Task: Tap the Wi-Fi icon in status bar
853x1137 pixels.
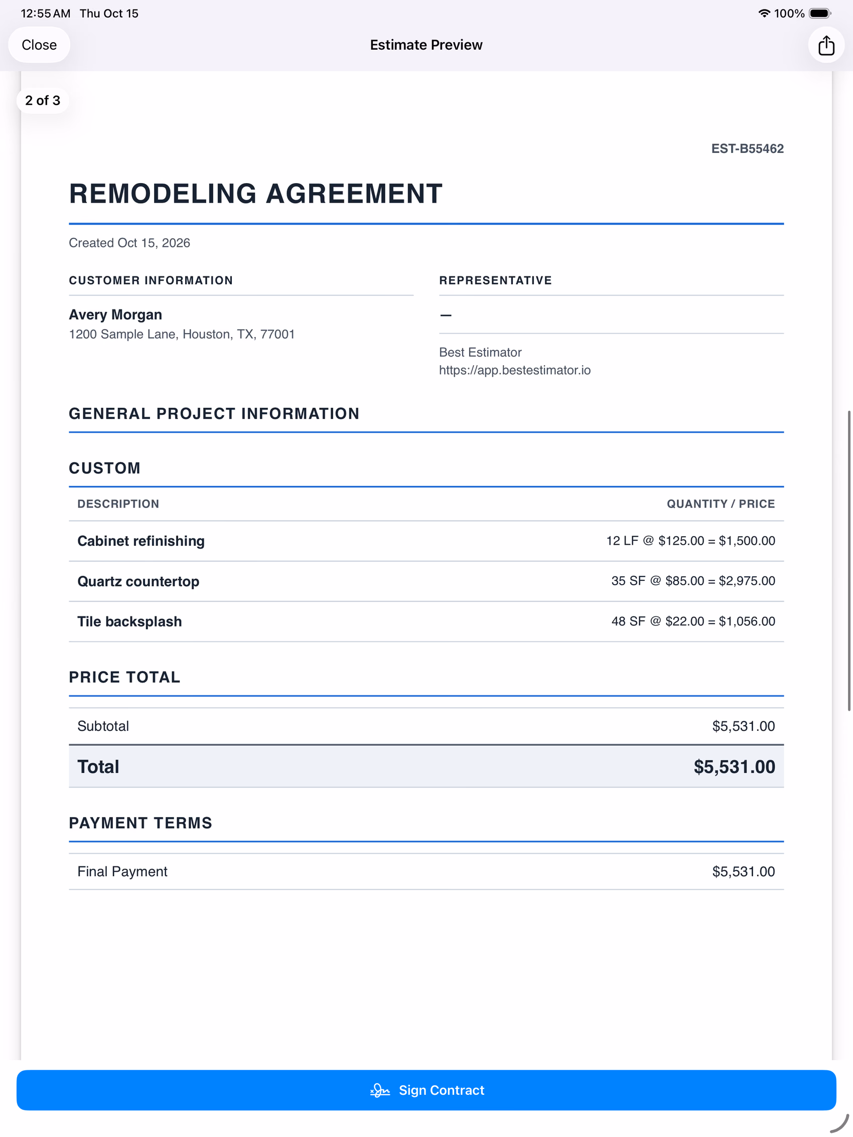Action: click(x=764, y=14)
